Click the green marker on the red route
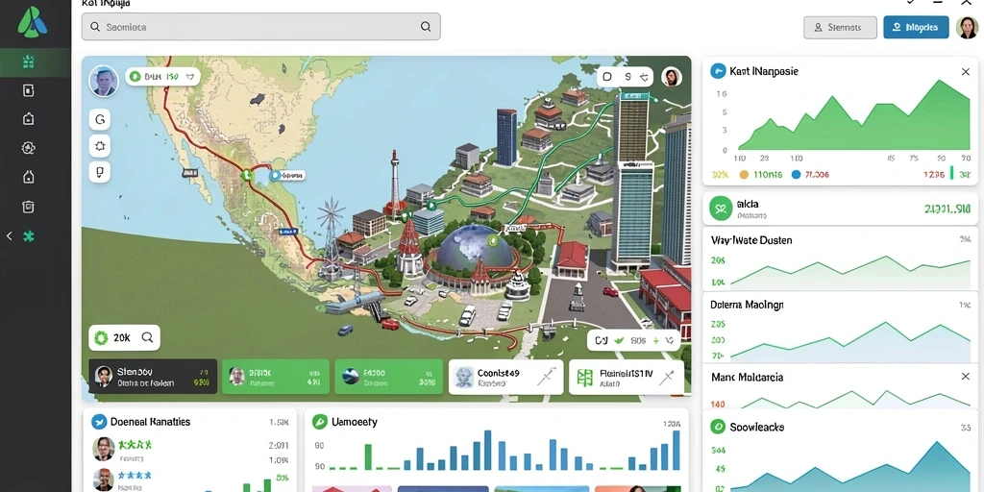Screen dimensions: 984x492 pyautogui.click(x=246, y=176)
